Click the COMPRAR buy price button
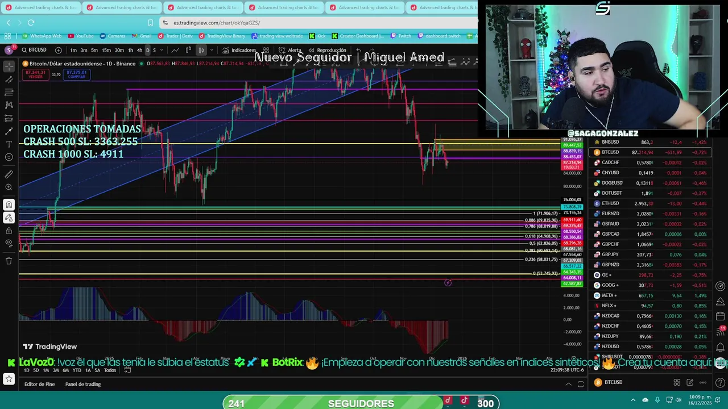728x409 pixels. [x=76, y=74]
